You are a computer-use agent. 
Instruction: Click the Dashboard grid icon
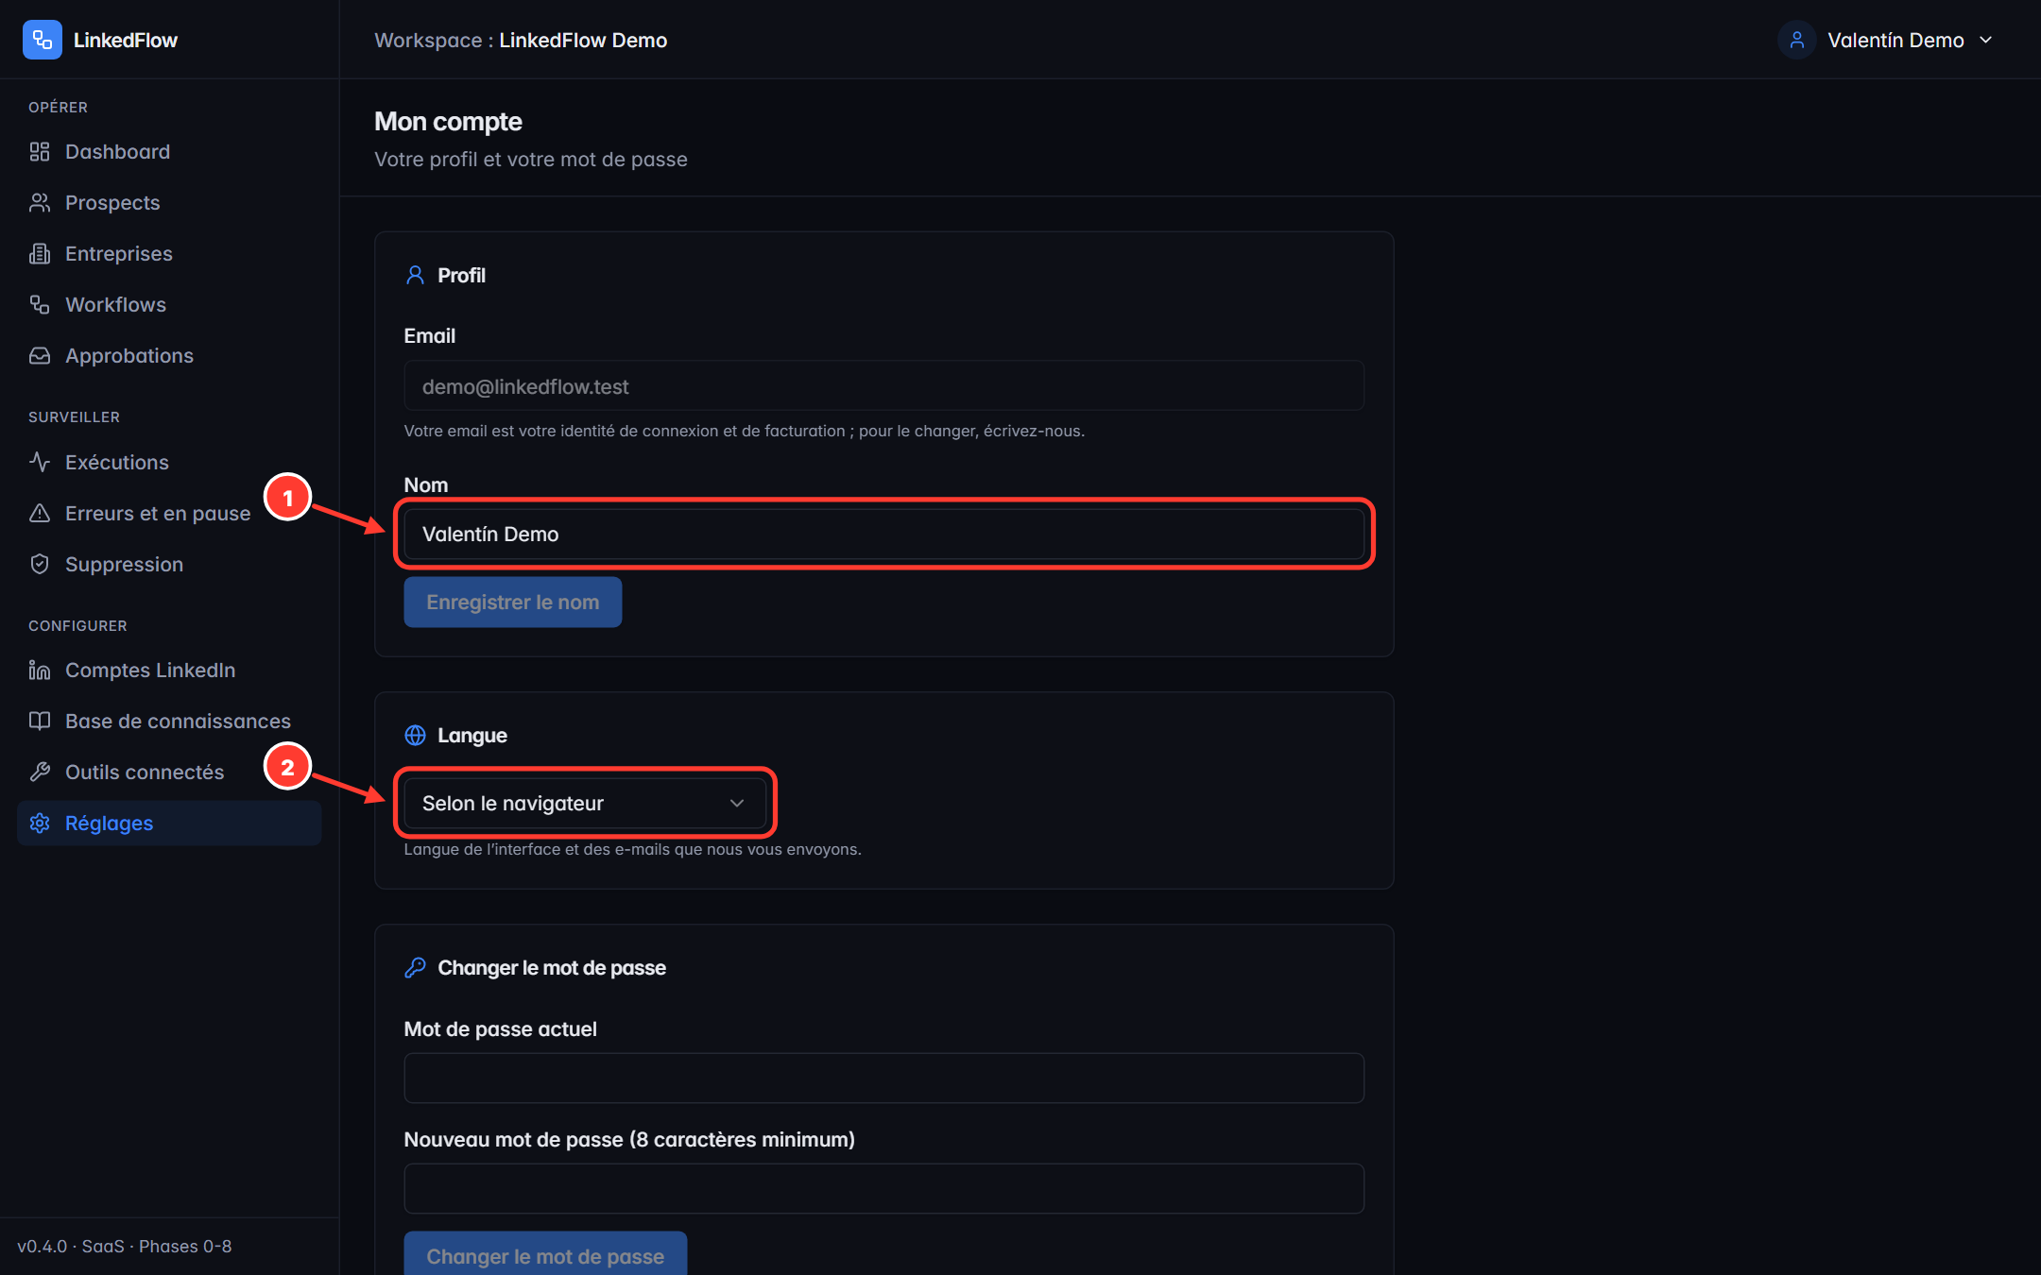pos(40,152)
